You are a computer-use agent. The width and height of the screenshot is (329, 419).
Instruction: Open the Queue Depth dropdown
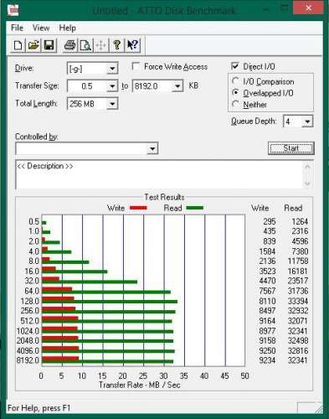click(x=307, y=122)
